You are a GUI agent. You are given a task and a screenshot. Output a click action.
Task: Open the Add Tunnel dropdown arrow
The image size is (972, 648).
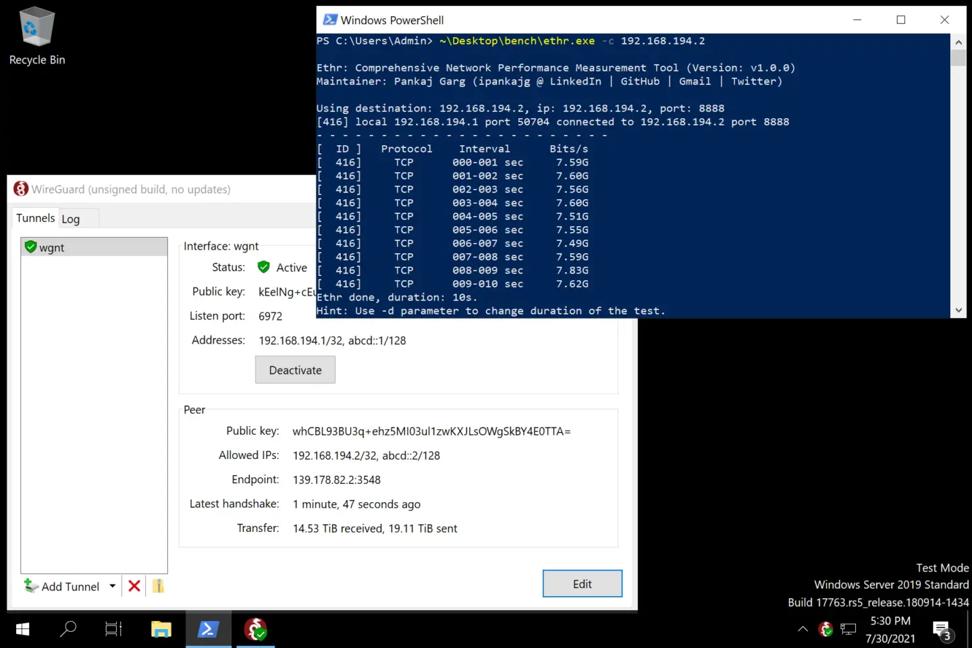click(x=112, y=586)
